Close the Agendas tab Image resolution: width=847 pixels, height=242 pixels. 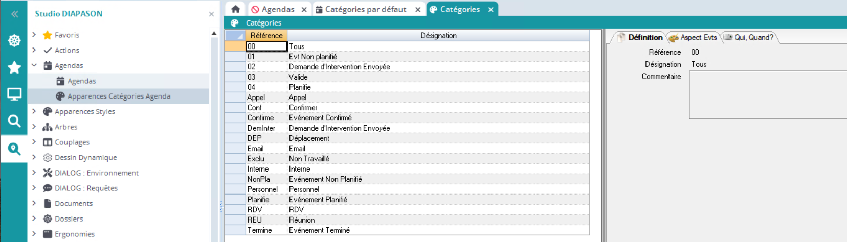tap(304, 10)
